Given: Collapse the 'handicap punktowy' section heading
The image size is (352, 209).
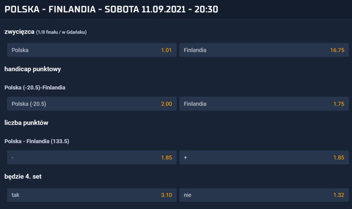Looking at the screenshot, I should point(33,69).
